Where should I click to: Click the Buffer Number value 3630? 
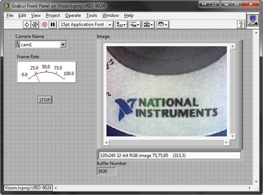pyautogui.click(x=106, y=171)
